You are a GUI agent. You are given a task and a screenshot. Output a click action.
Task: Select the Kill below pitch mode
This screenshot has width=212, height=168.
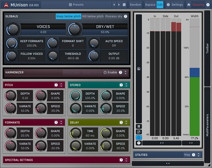93,16
